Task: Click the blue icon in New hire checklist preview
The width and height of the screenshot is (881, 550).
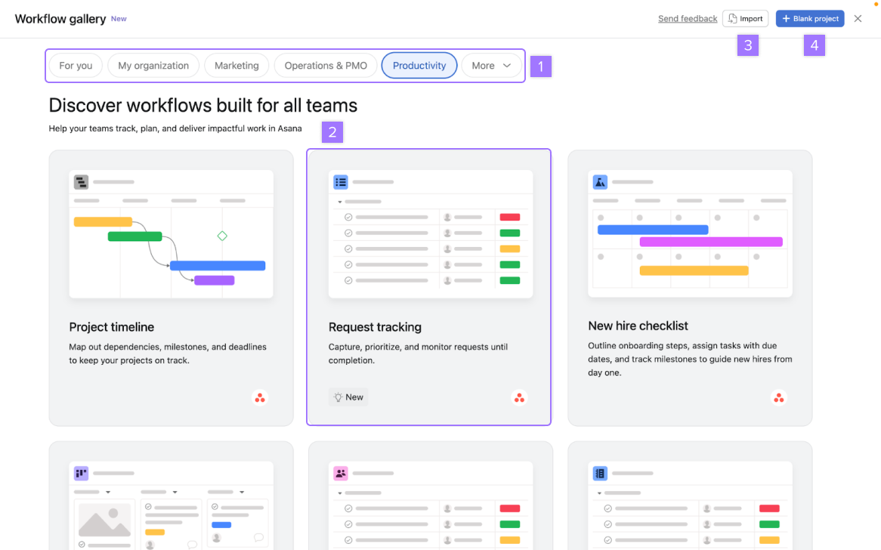Action: 600,182
